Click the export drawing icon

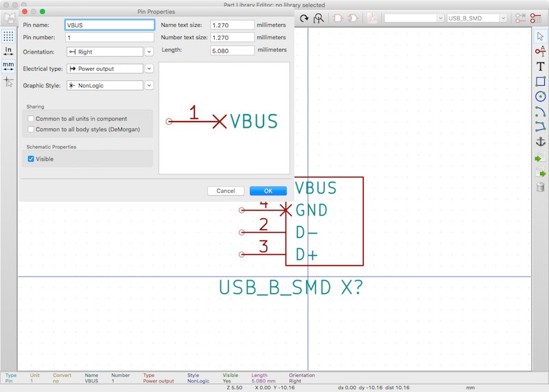tap(540, 174)
